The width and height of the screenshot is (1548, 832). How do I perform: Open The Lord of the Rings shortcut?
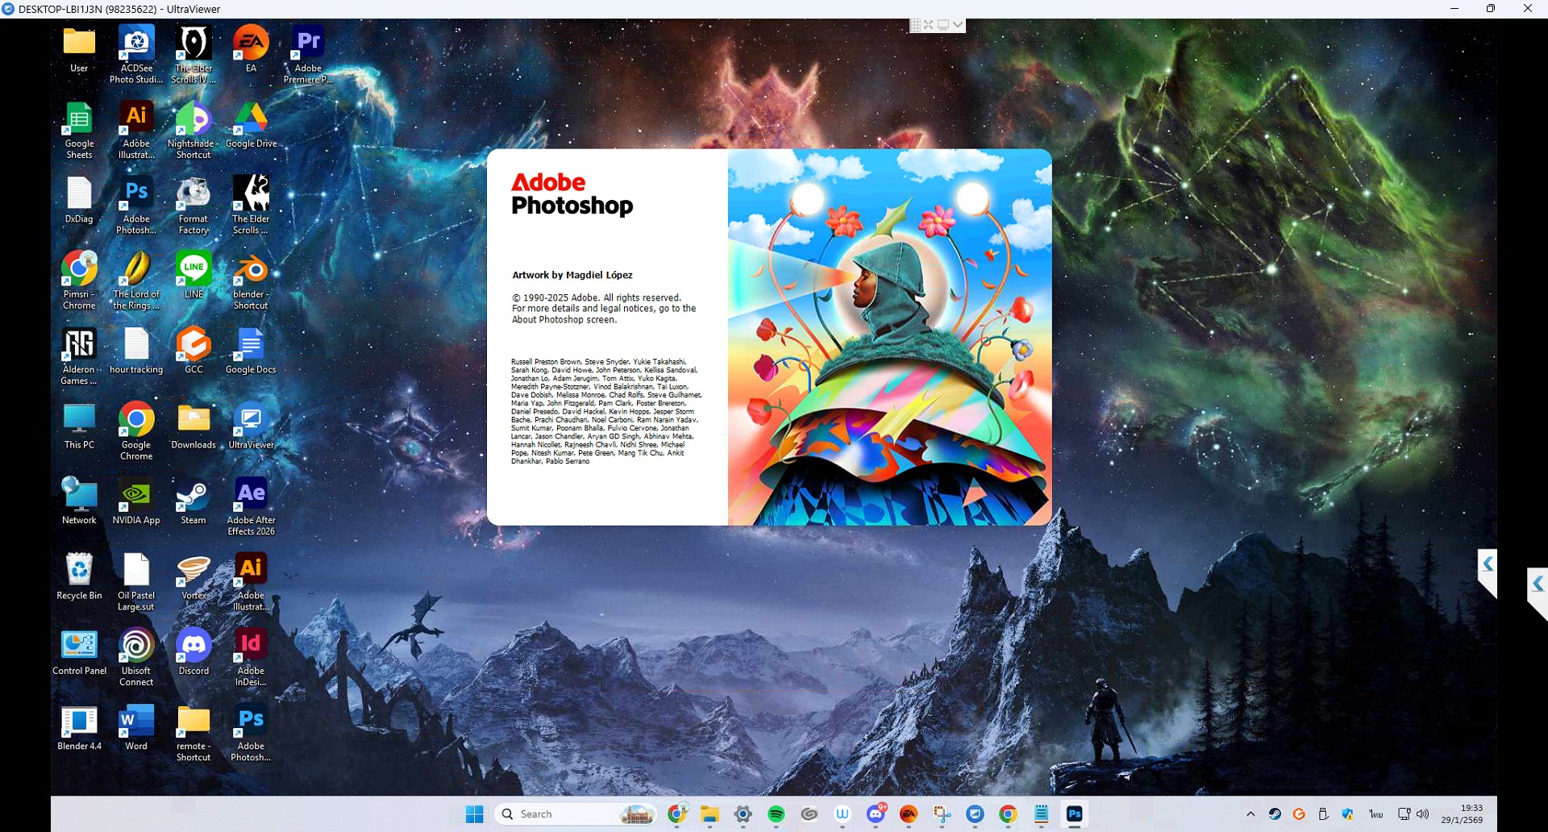[136, 281]
